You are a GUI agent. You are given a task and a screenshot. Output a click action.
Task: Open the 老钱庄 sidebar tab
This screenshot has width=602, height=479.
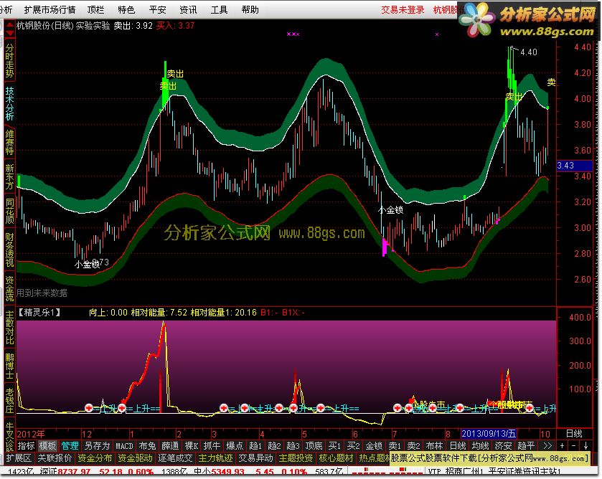click(x=9, y=400)
